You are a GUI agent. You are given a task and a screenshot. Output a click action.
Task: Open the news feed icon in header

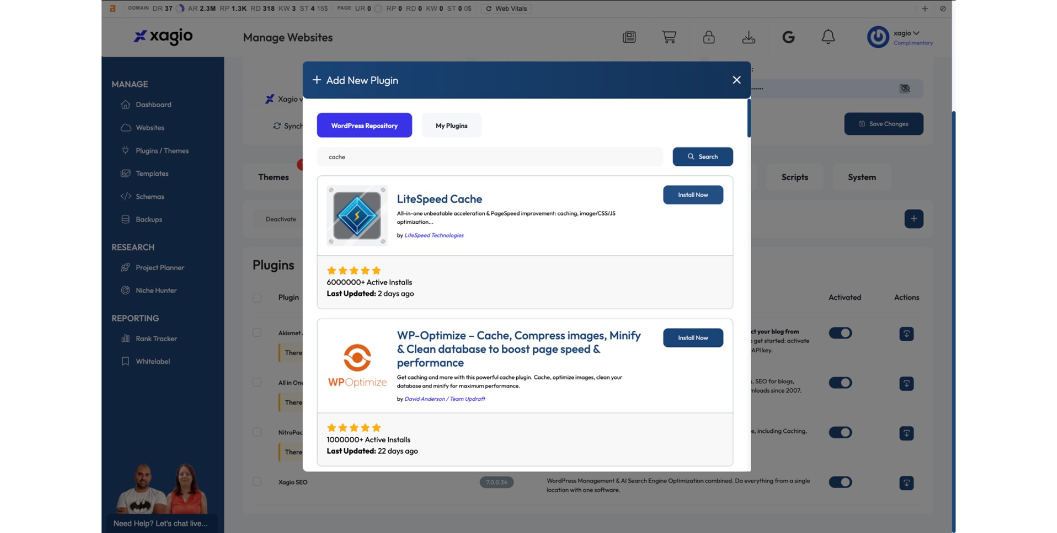[629, 37]
